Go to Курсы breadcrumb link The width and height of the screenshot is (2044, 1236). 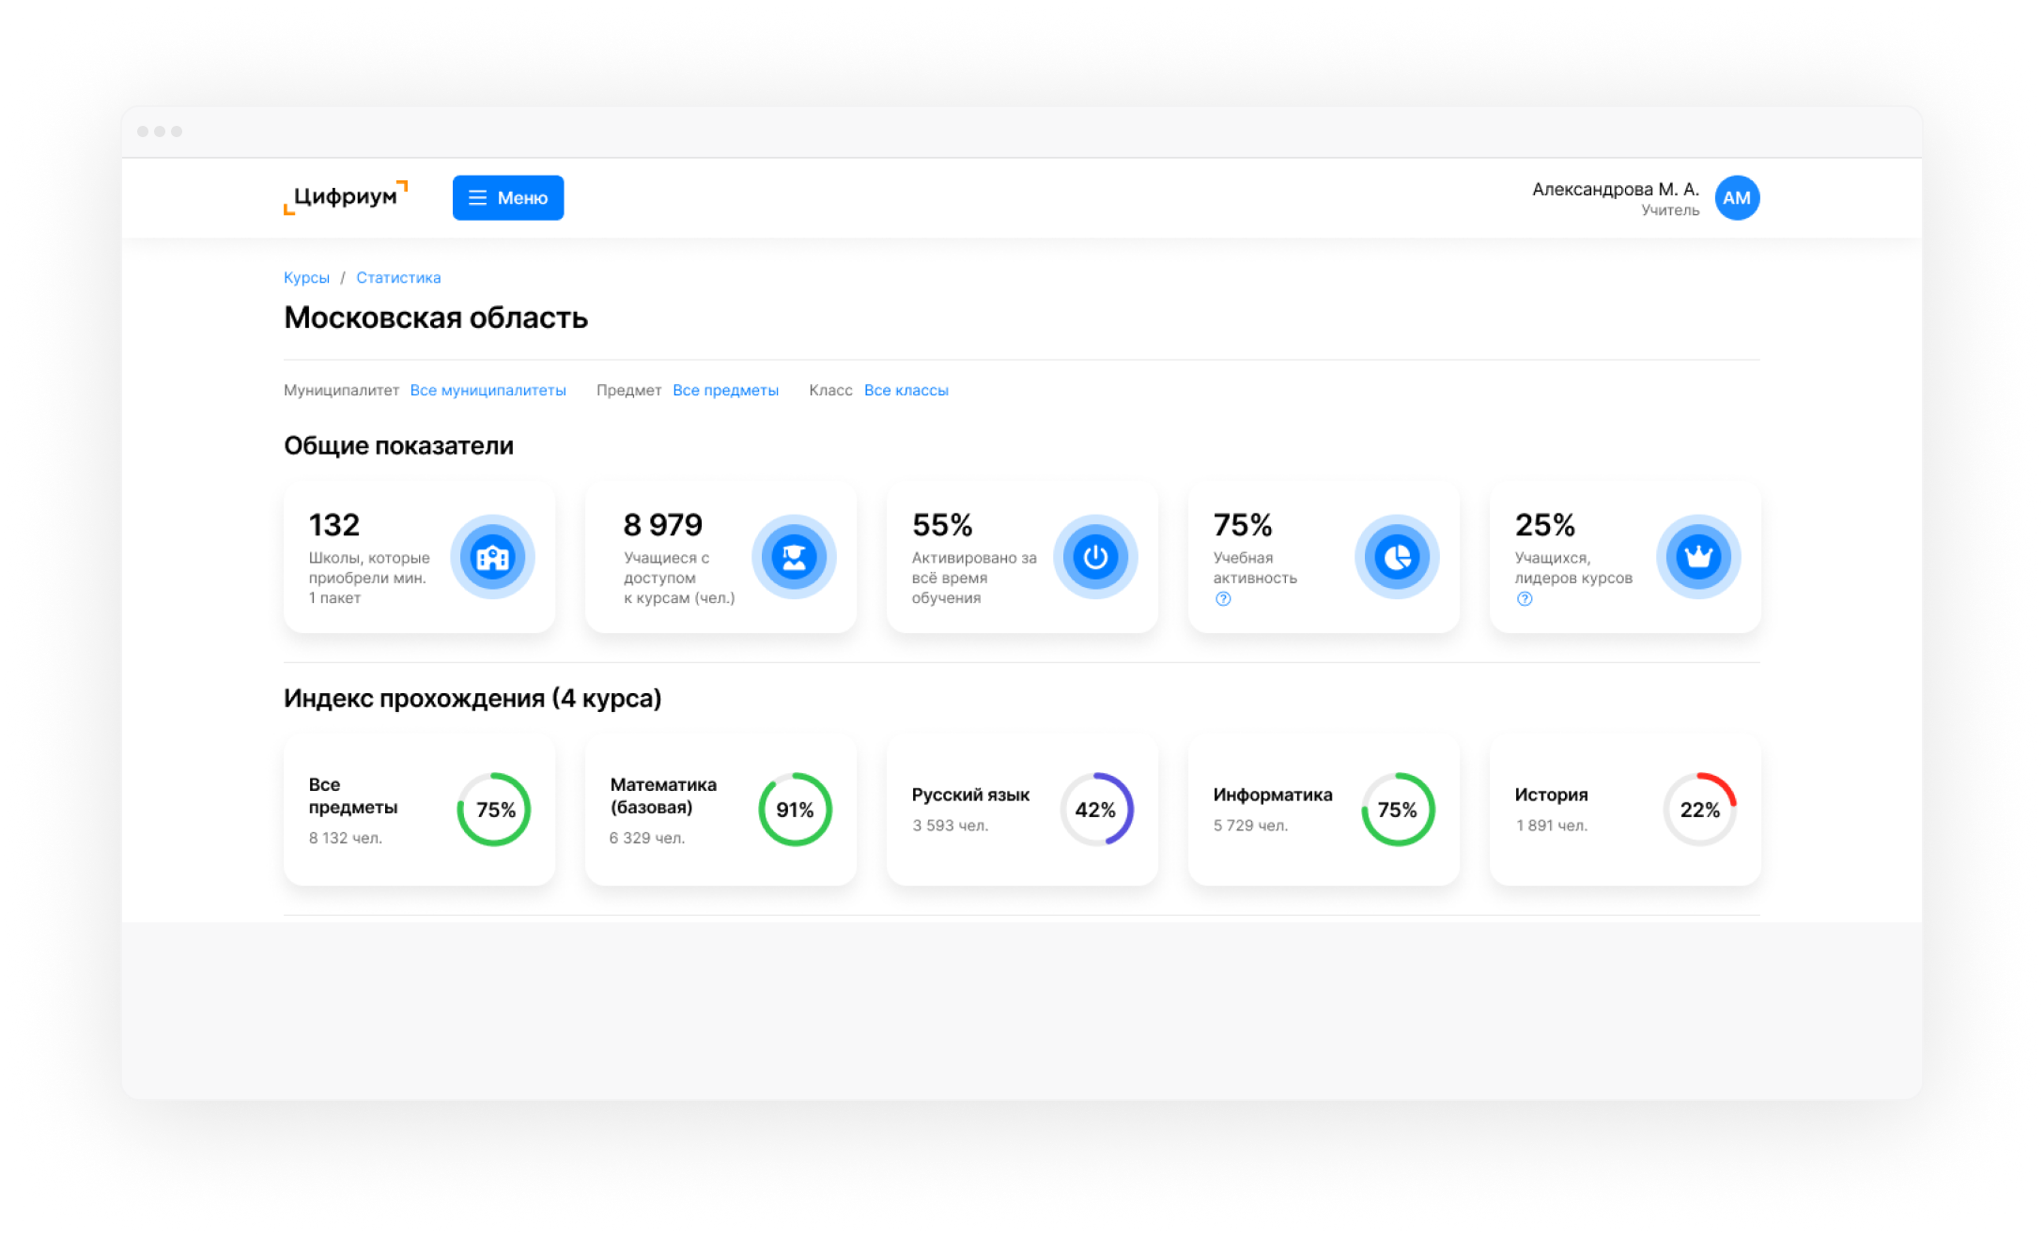point(306,278)
